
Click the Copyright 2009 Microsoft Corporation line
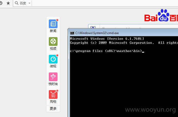pos(124,43)
